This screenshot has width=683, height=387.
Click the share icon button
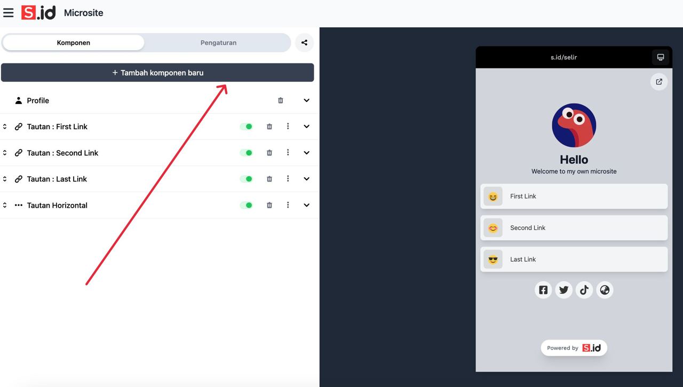pos(304,43)
